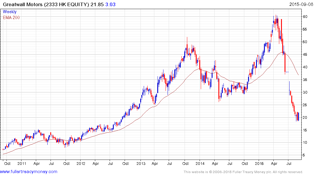Click the x-axis label 2015
The image size is (316, 176).
click(x=259, y=163)
